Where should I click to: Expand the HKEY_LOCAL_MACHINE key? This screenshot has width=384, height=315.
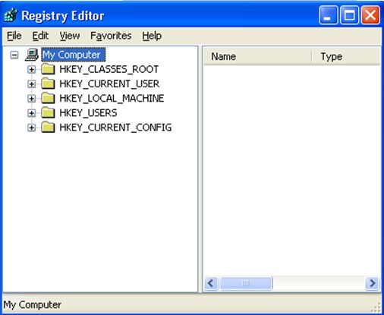(x=31, y=99)
